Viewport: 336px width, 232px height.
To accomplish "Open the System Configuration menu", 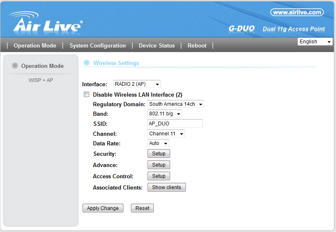I will coord(98,46).
